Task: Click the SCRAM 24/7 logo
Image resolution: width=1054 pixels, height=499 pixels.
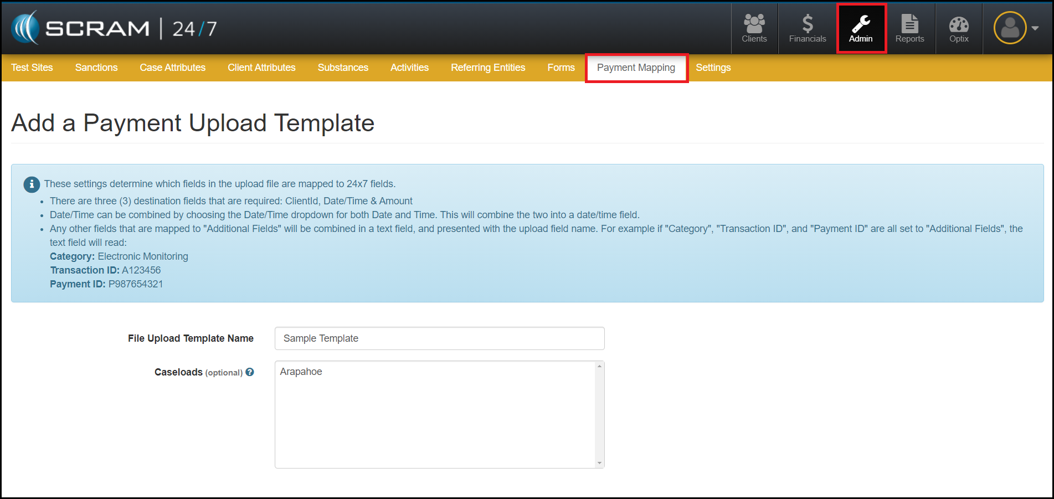Action: pyautogui.click(x=114, y=28)
